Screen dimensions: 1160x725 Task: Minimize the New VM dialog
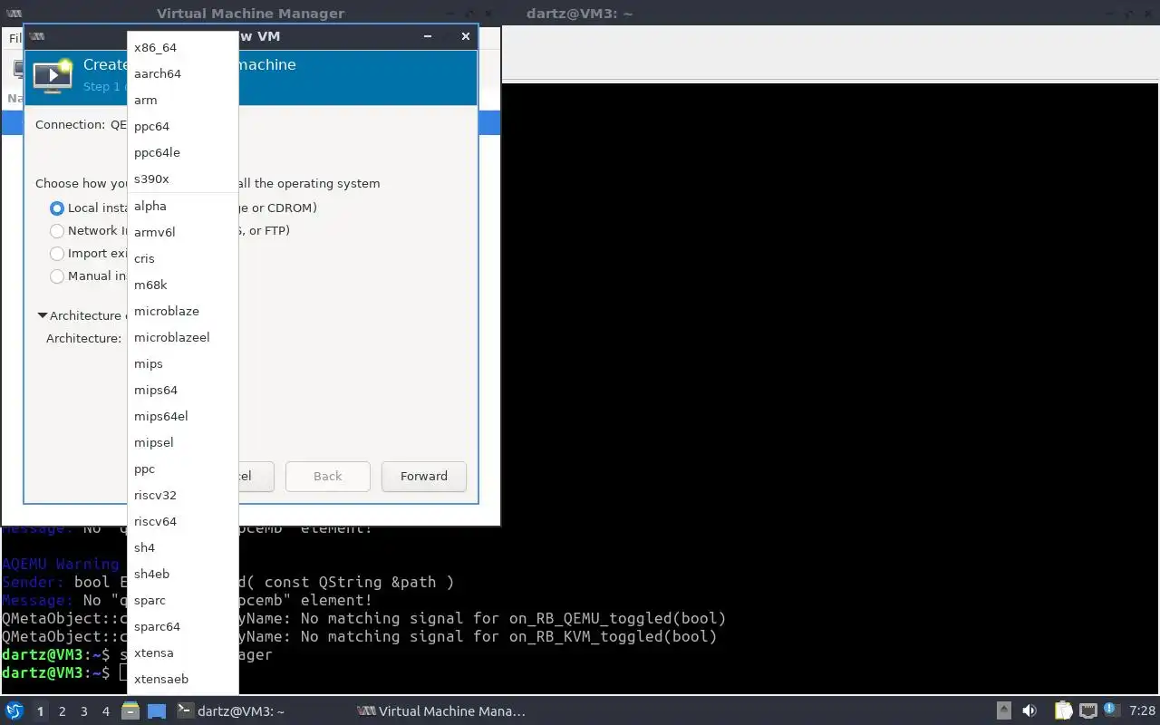(428, 36)
